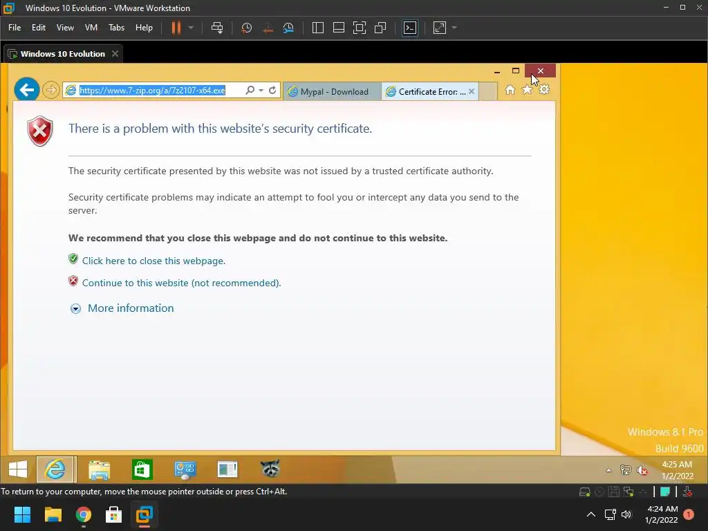Toggle the VMware library sidebar
Screen dimensions: 708x531
(x=318, y=28)
